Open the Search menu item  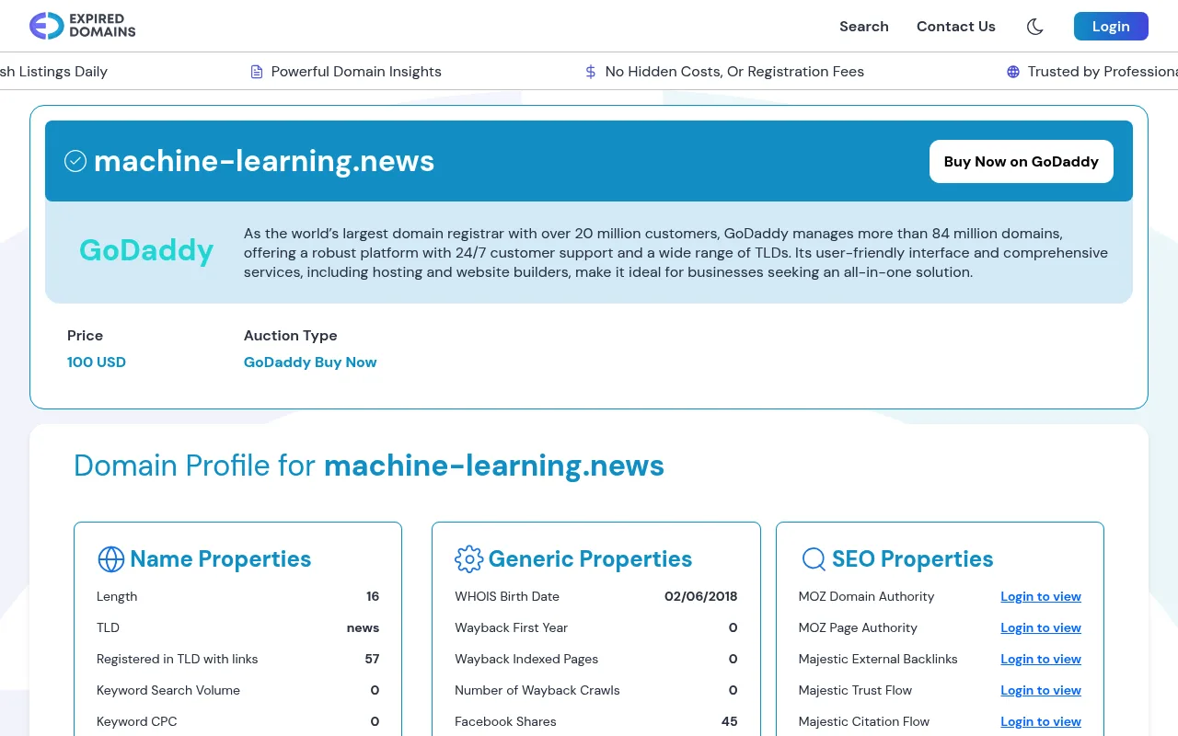864,27
